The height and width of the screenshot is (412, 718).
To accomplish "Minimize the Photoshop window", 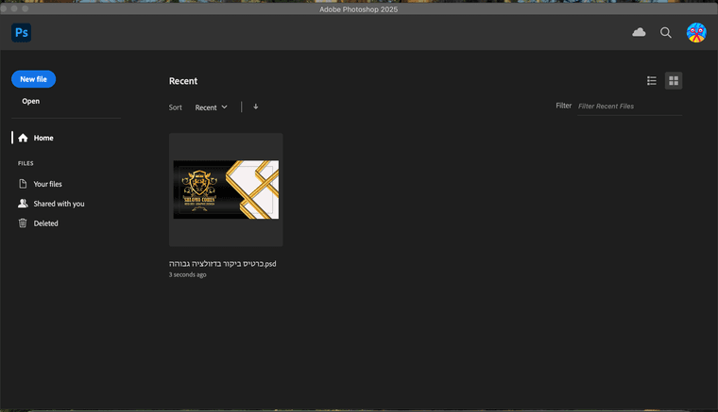I will (16, 8).
